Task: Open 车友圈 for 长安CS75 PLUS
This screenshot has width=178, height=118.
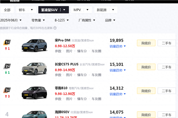Action: 97,75
